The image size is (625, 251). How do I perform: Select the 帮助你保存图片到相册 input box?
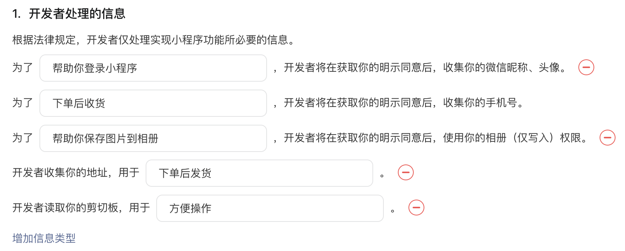153,138
